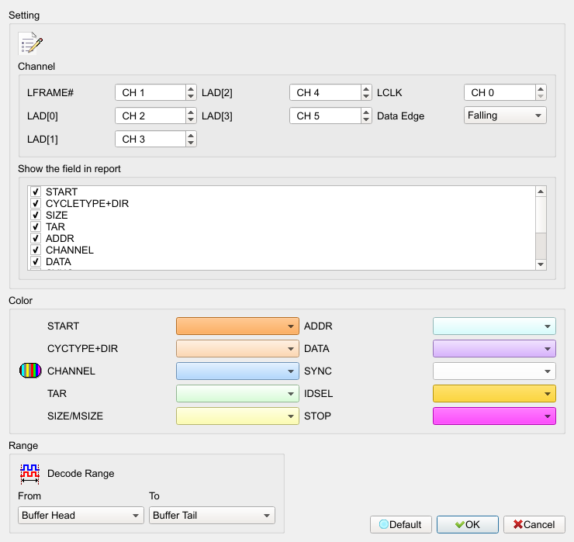
Task: Open the IDSEL color dropdown
Action: coord(494,393)
